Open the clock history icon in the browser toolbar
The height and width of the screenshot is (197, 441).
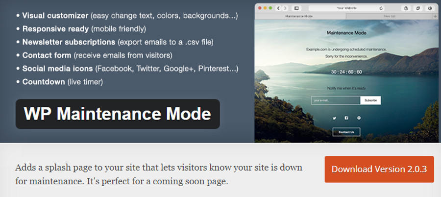coord(430,8)
